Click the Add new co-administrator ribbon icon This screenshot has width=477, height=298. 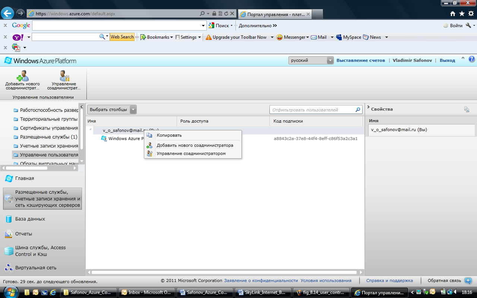point(22,76)
